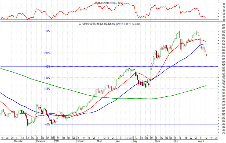
Task: Click the 800 price axis value
Action: tap(223, 62)
